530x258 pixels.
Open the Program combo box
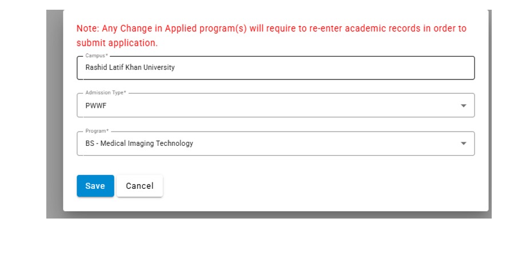(x=276, y=144)
